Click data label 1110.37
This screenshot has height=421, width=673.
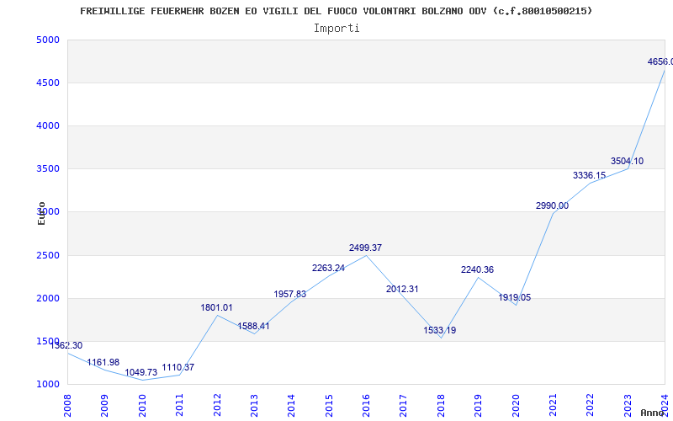click(x=178, y=368)
